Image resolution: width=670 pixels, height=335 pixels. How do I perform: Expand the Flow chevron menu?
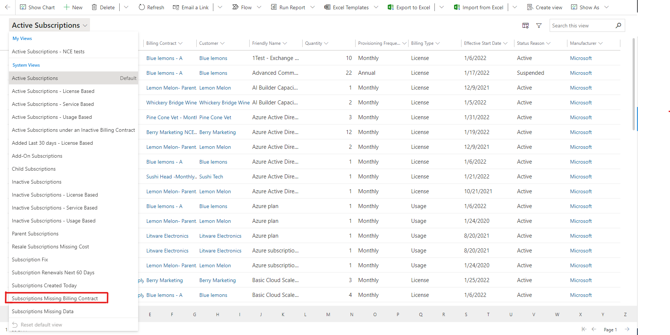tap(259, 7)
